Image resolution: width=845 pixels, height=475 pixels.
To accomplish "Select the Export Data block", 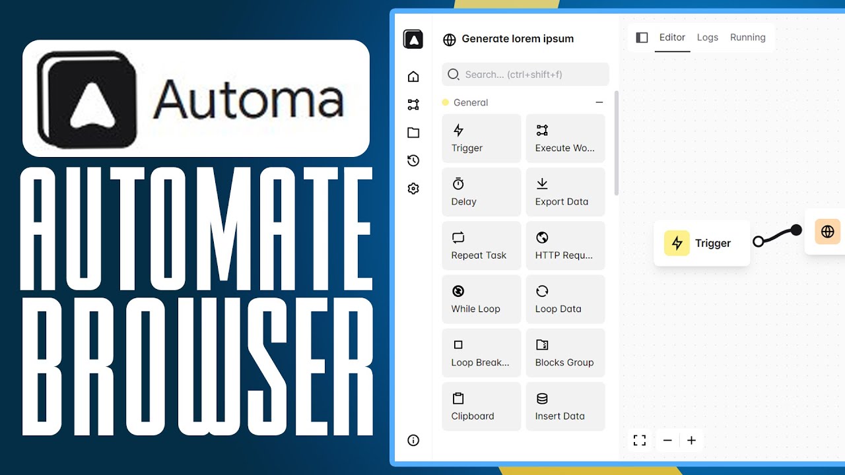I will (565, 192).
